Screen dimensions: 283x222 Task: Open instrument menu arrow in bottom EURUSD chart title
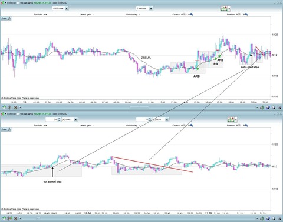5,114
